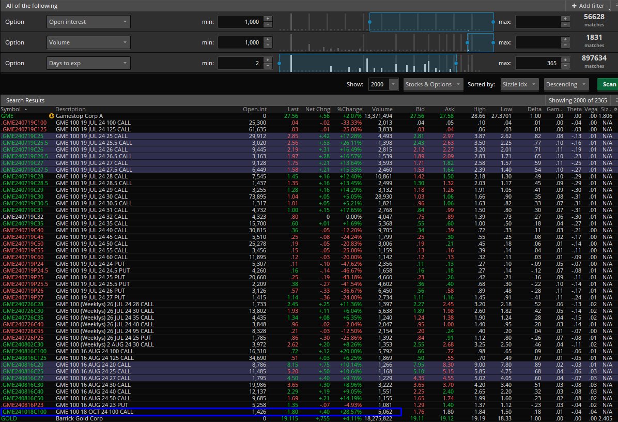The image size is (618, 422).
Task: Open the Volume filter type dropdown
Action: tap(88, 42)
